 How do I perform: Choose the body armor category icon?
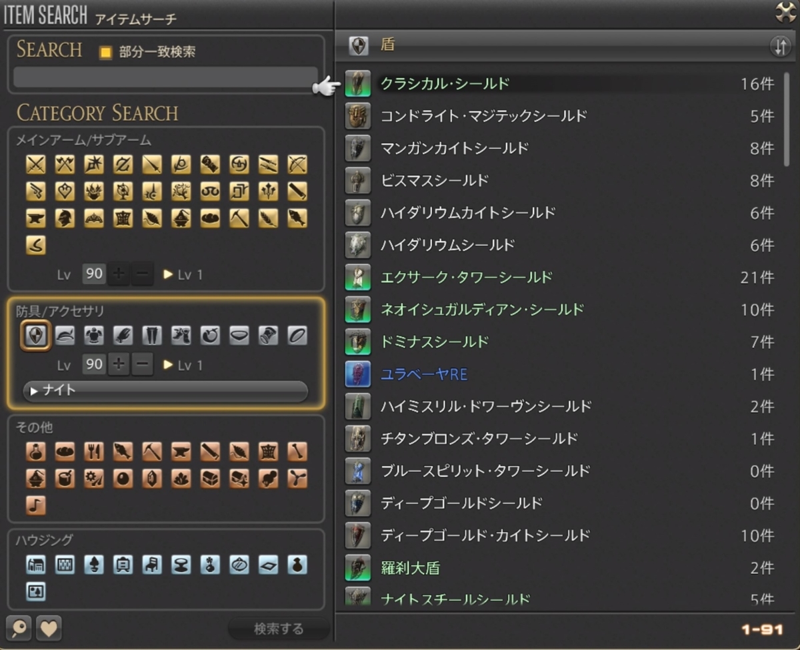click(x=94, y=336)
